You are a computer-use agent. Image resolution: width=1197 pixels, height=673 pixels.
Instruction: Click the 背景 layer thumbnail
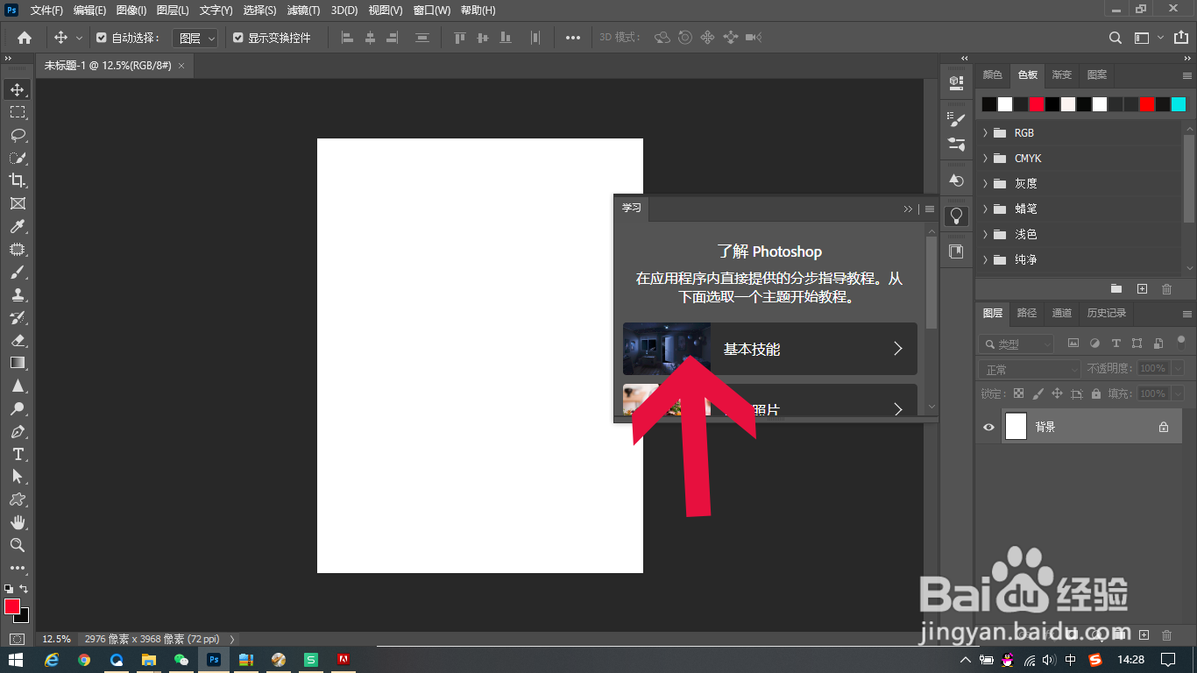tap(1016, 427)
